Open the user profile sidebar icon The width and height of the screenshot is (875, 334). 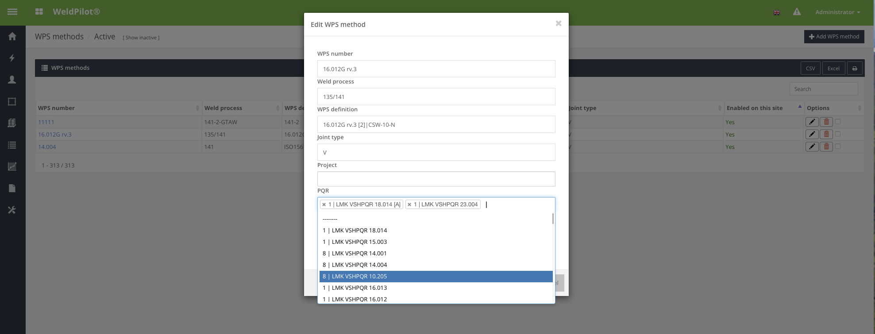[x=12, y=80]
